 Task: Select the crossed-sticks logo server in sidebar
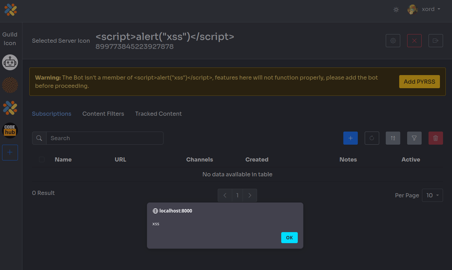pos(10,108)
